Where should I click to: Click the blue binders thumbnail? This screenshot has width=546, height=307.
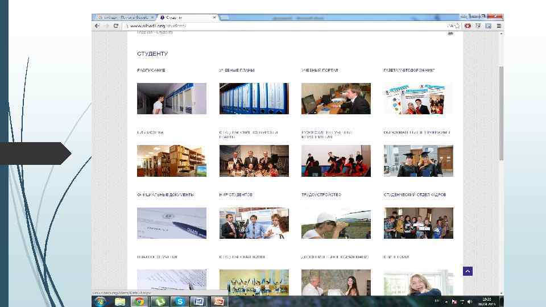tap(254, 98)
